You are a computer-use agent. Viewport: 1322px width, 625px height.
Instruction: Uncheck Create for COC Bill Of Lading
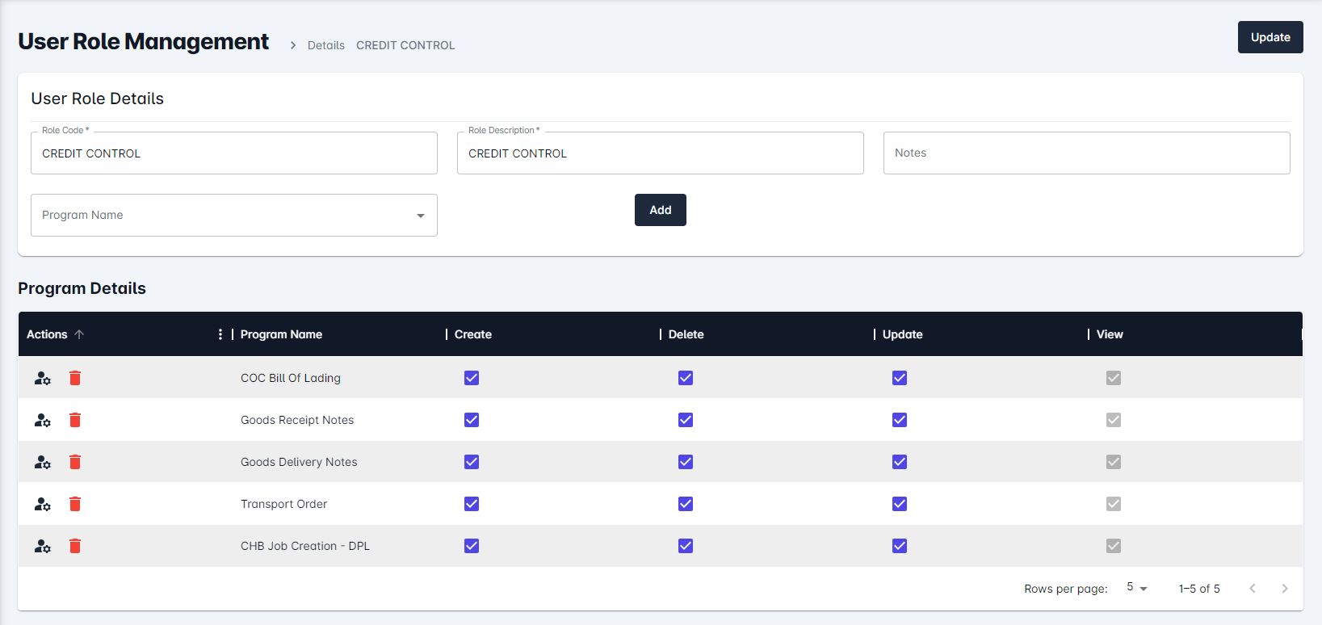coord(472,378)
